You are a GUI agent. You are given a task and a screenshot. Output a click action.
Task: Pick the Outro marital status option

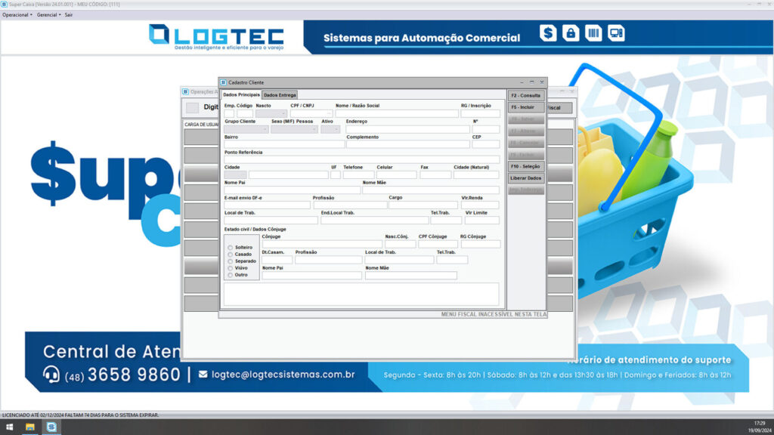230,275
